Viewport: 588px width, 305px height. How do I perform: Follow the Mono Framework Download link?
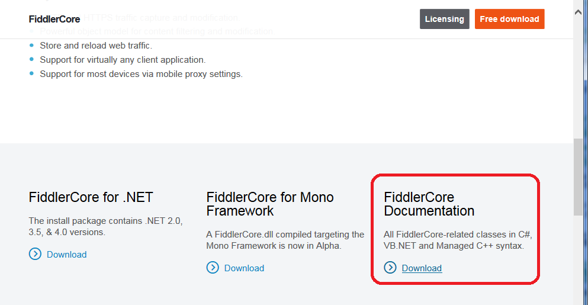click(244, 268)
